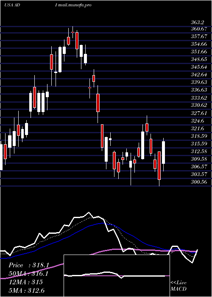Click the last white candlestick on the right
The height and width of the screenshot is (297, 212).
pos(163,152)
